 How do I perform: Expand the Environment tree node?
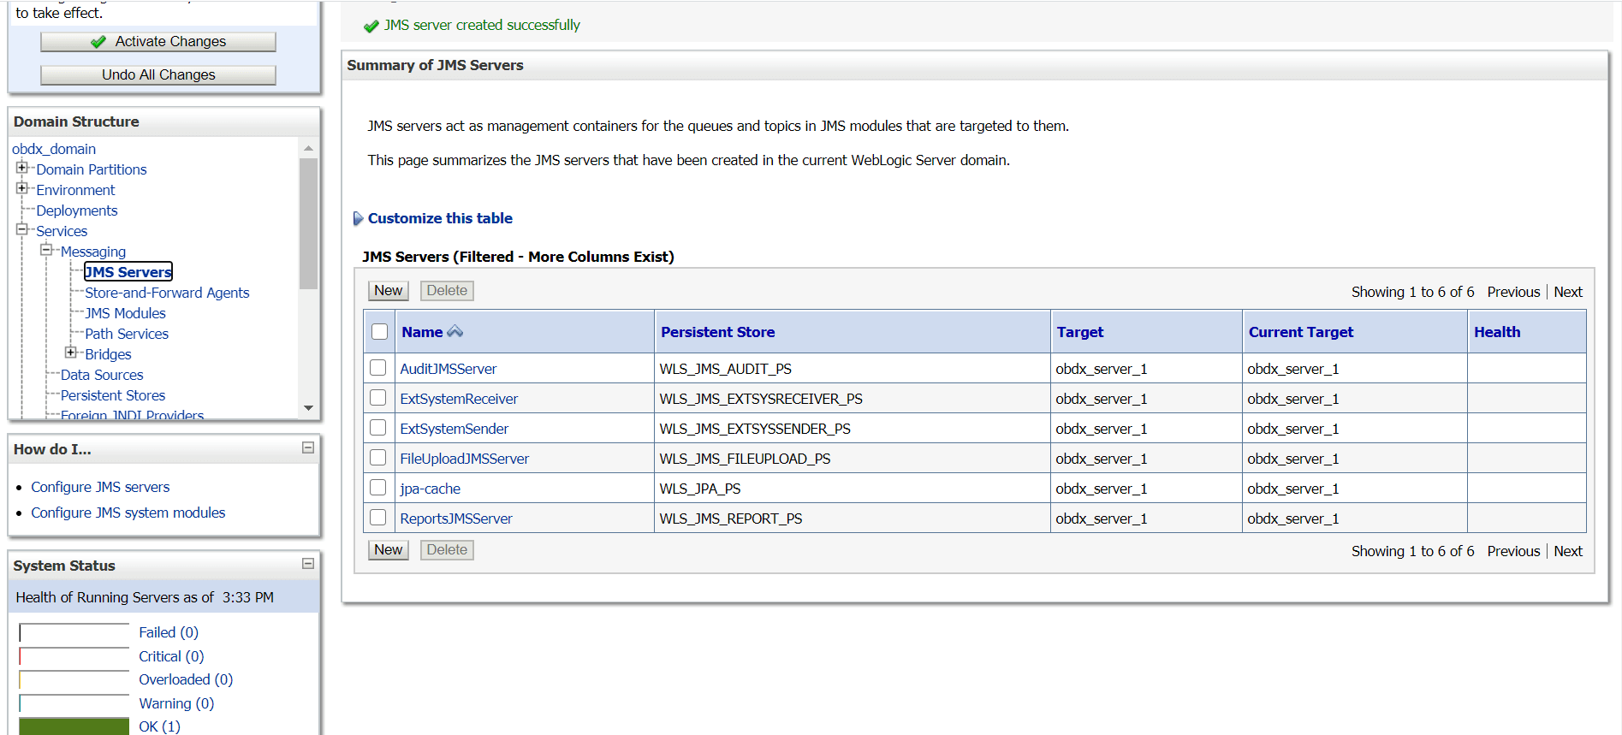22,188
